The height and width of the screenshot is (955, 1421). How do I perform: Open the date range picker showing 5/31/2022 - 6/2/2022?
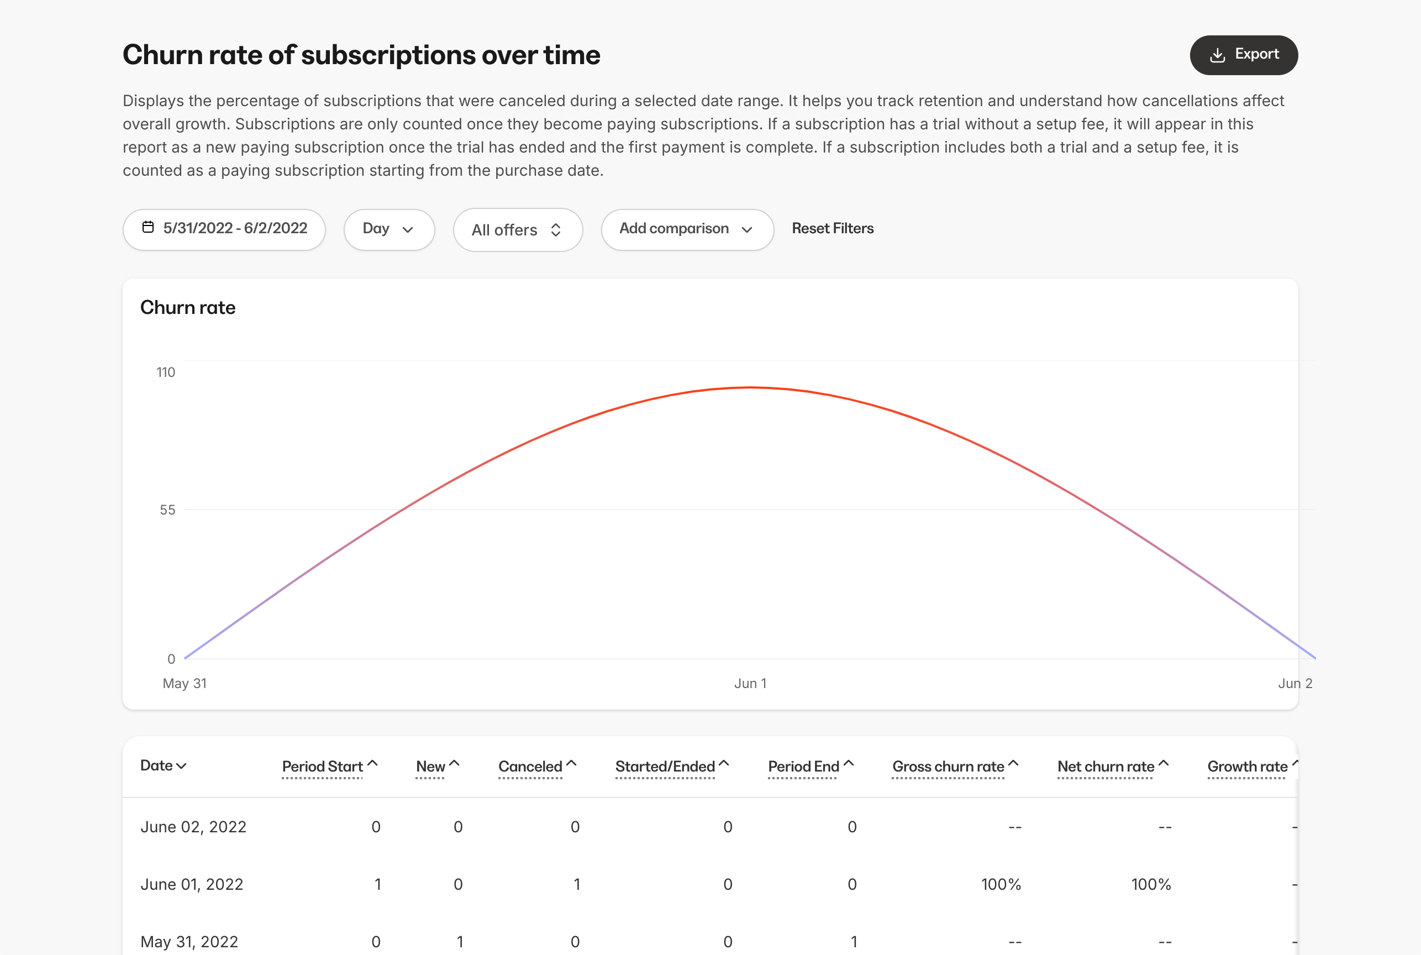[224, 228]
